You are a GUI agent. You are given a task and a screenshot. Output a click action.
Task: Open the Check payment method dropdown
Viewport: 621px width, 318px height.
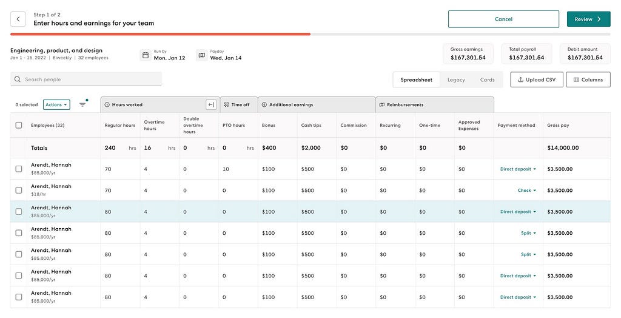point(526,191)
